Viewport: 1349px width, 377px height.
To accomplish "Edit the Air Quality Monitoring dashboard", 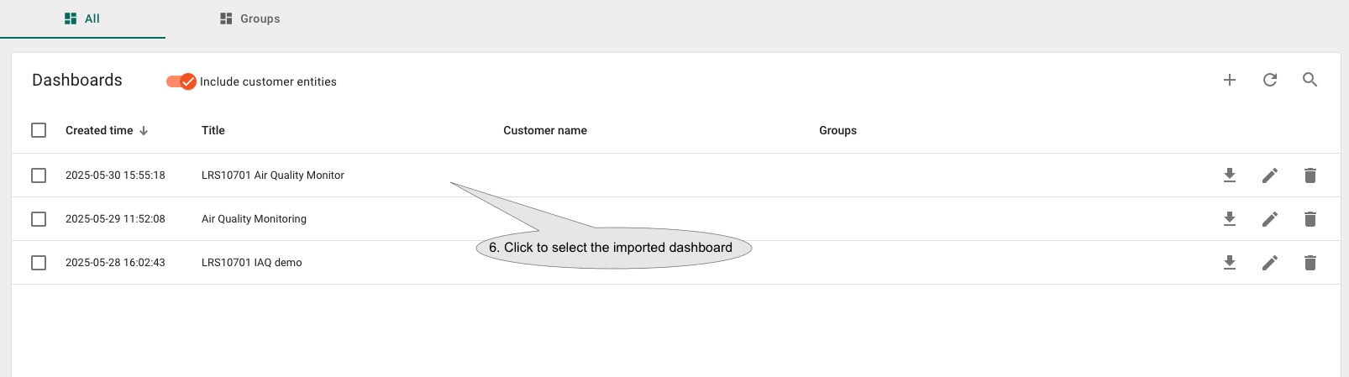I will click(x=1270, y=219).
